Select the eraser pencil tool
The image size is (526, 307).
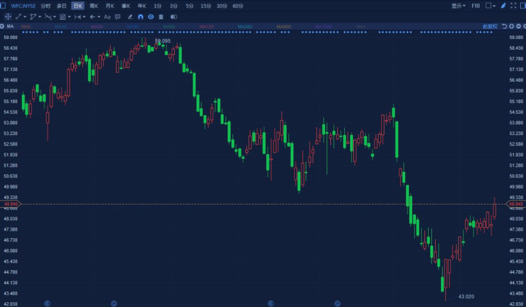click(x=130, y=17)
